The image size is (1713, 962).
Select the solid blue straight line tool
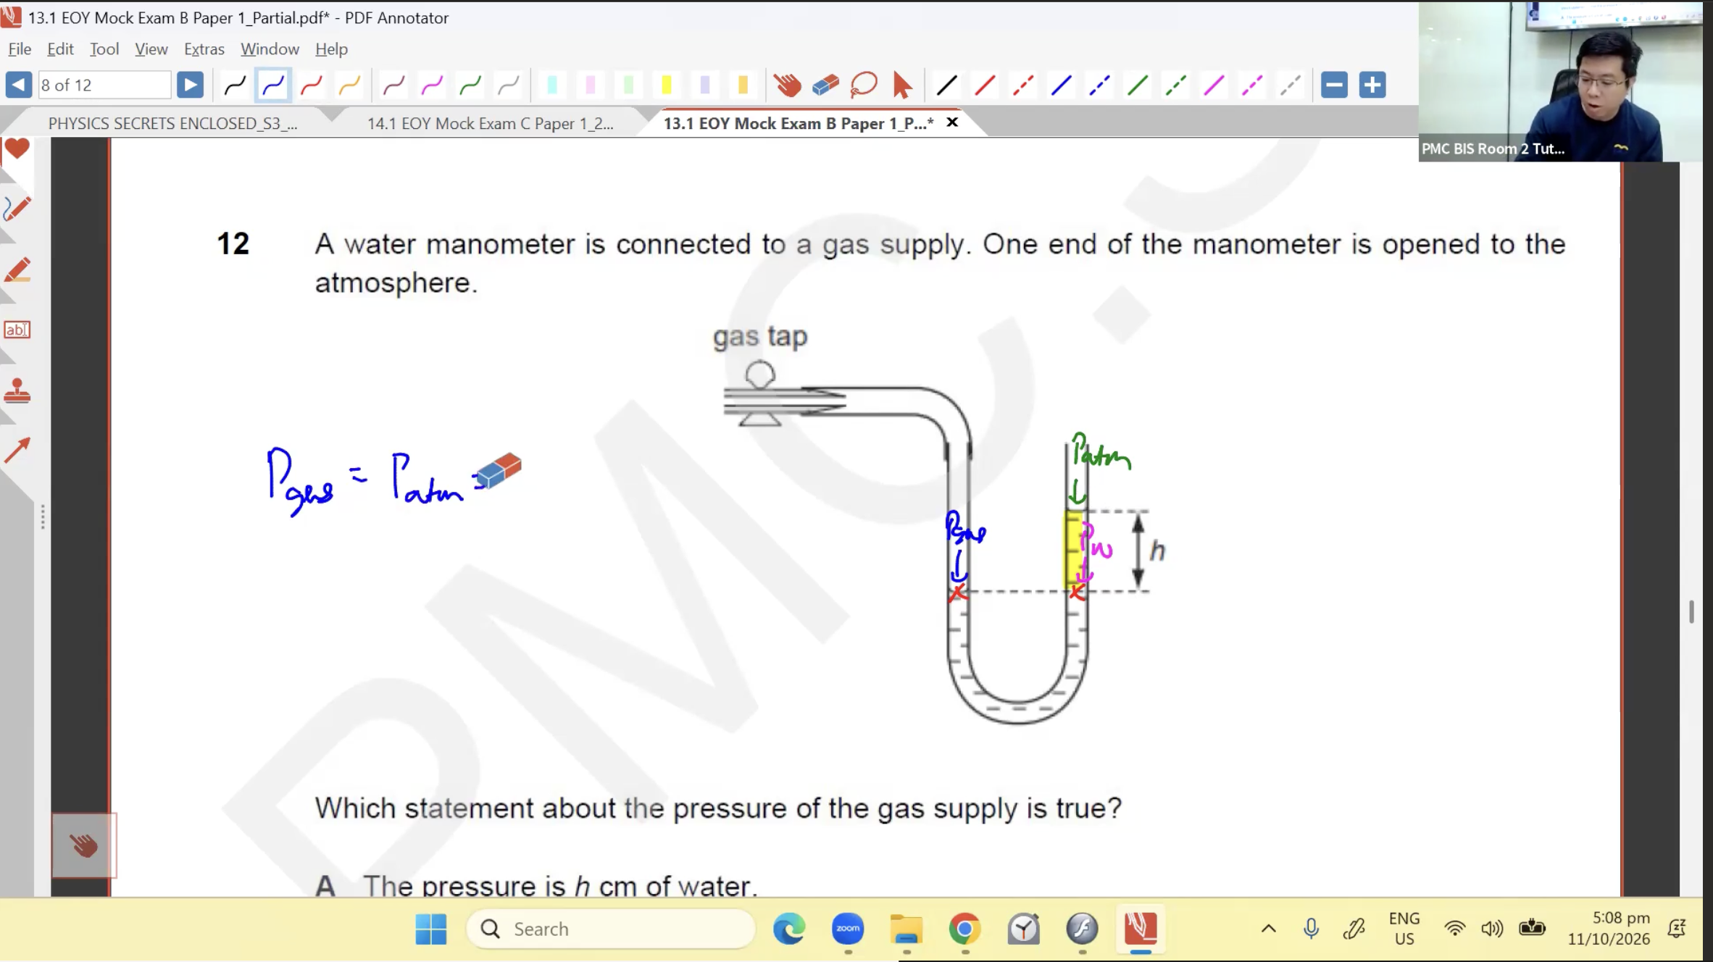1062,85
